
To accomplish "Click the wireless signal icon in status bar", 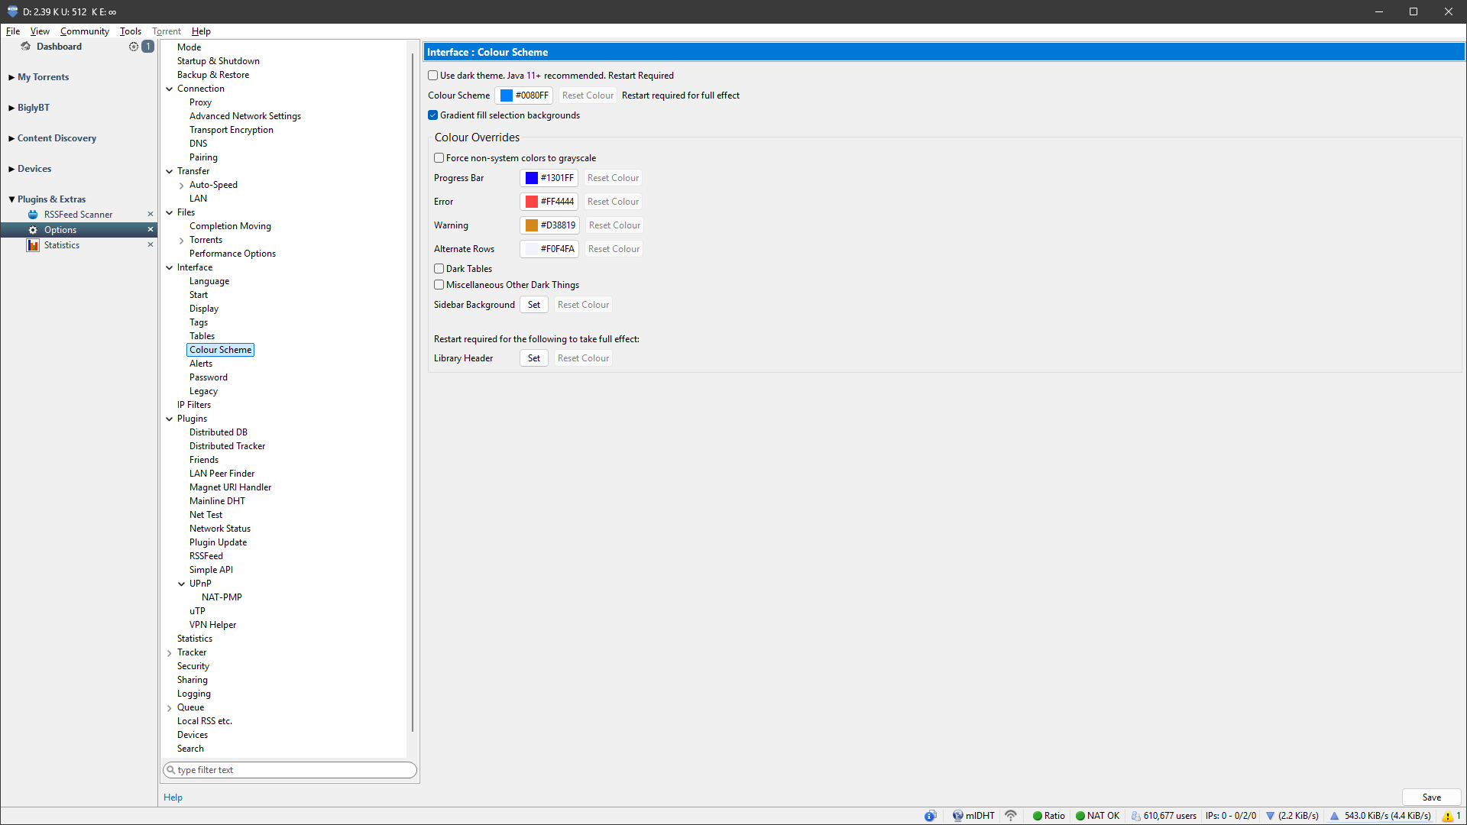I will coord(1011,816).
